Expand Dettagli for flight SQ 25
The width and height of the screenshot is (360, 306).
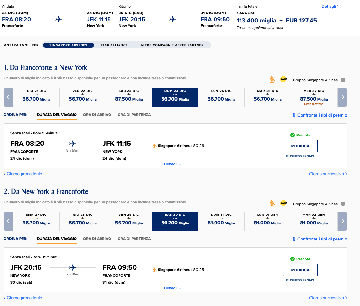172,288
